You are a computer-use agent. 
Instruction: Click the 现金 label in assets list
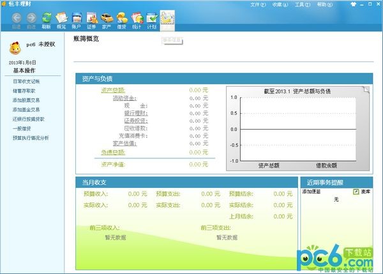tap(136, 106)
